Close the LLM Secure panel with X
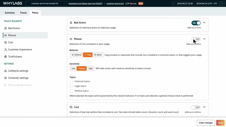 click(x=222, y=4)
